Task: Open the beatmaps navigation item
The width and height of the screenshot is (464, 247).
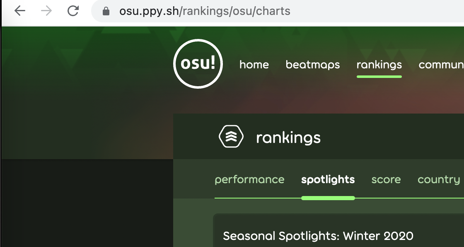Action: click(x=313, y=65)
